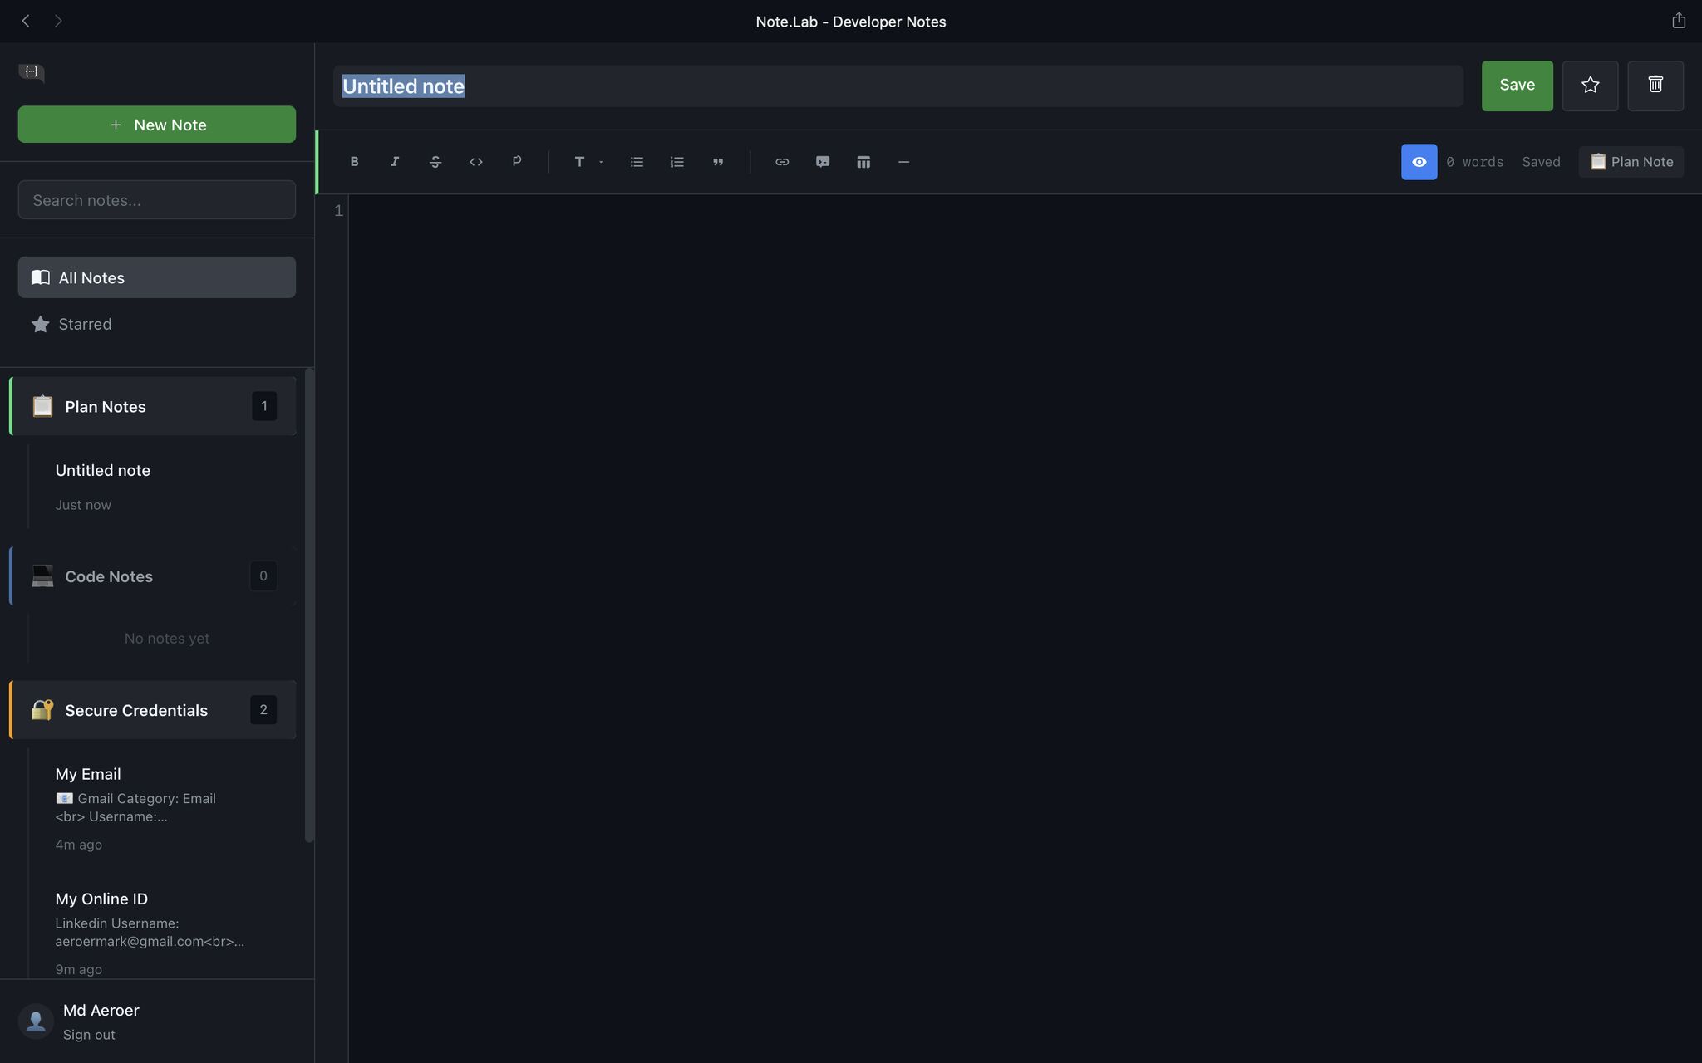Insert inline code with angle brackets icon
This screenshot has width=1702, height=1063.
point(476,162)
